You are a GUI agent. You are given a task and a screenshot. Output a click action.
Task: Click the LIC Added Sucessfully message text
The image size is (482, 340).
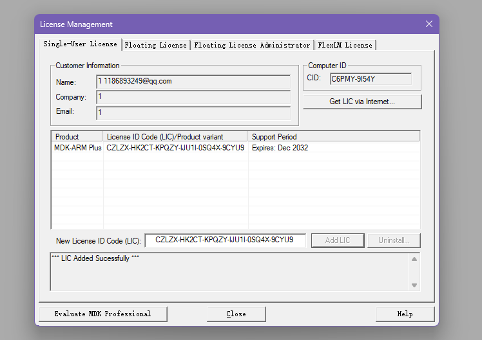click(95, 258)
